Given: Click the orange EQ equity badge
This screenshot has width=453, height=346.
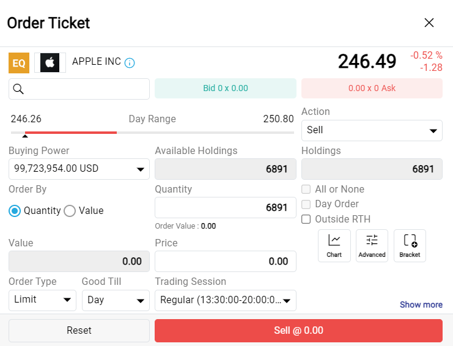Looking at the screenshot, I should pyautogui.click(x=19, y=62).
